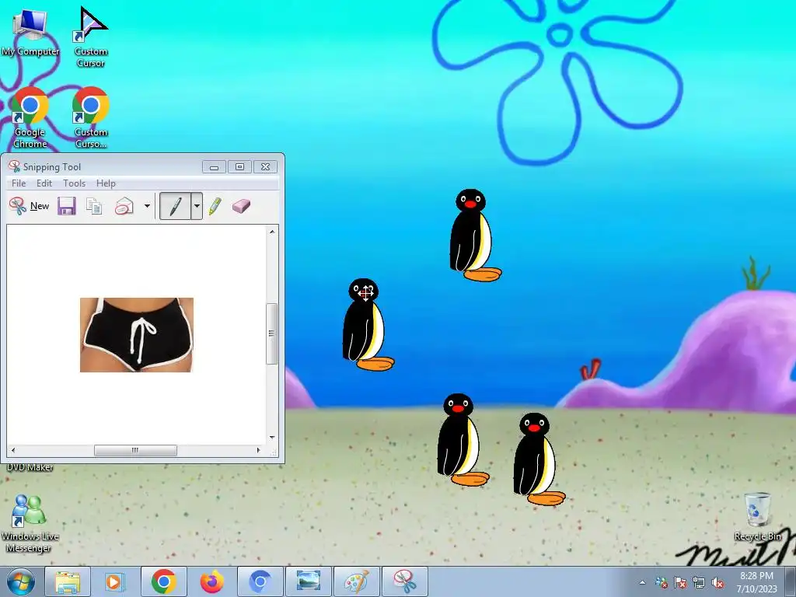Click the penguin under the move cursor

(368, 325)
